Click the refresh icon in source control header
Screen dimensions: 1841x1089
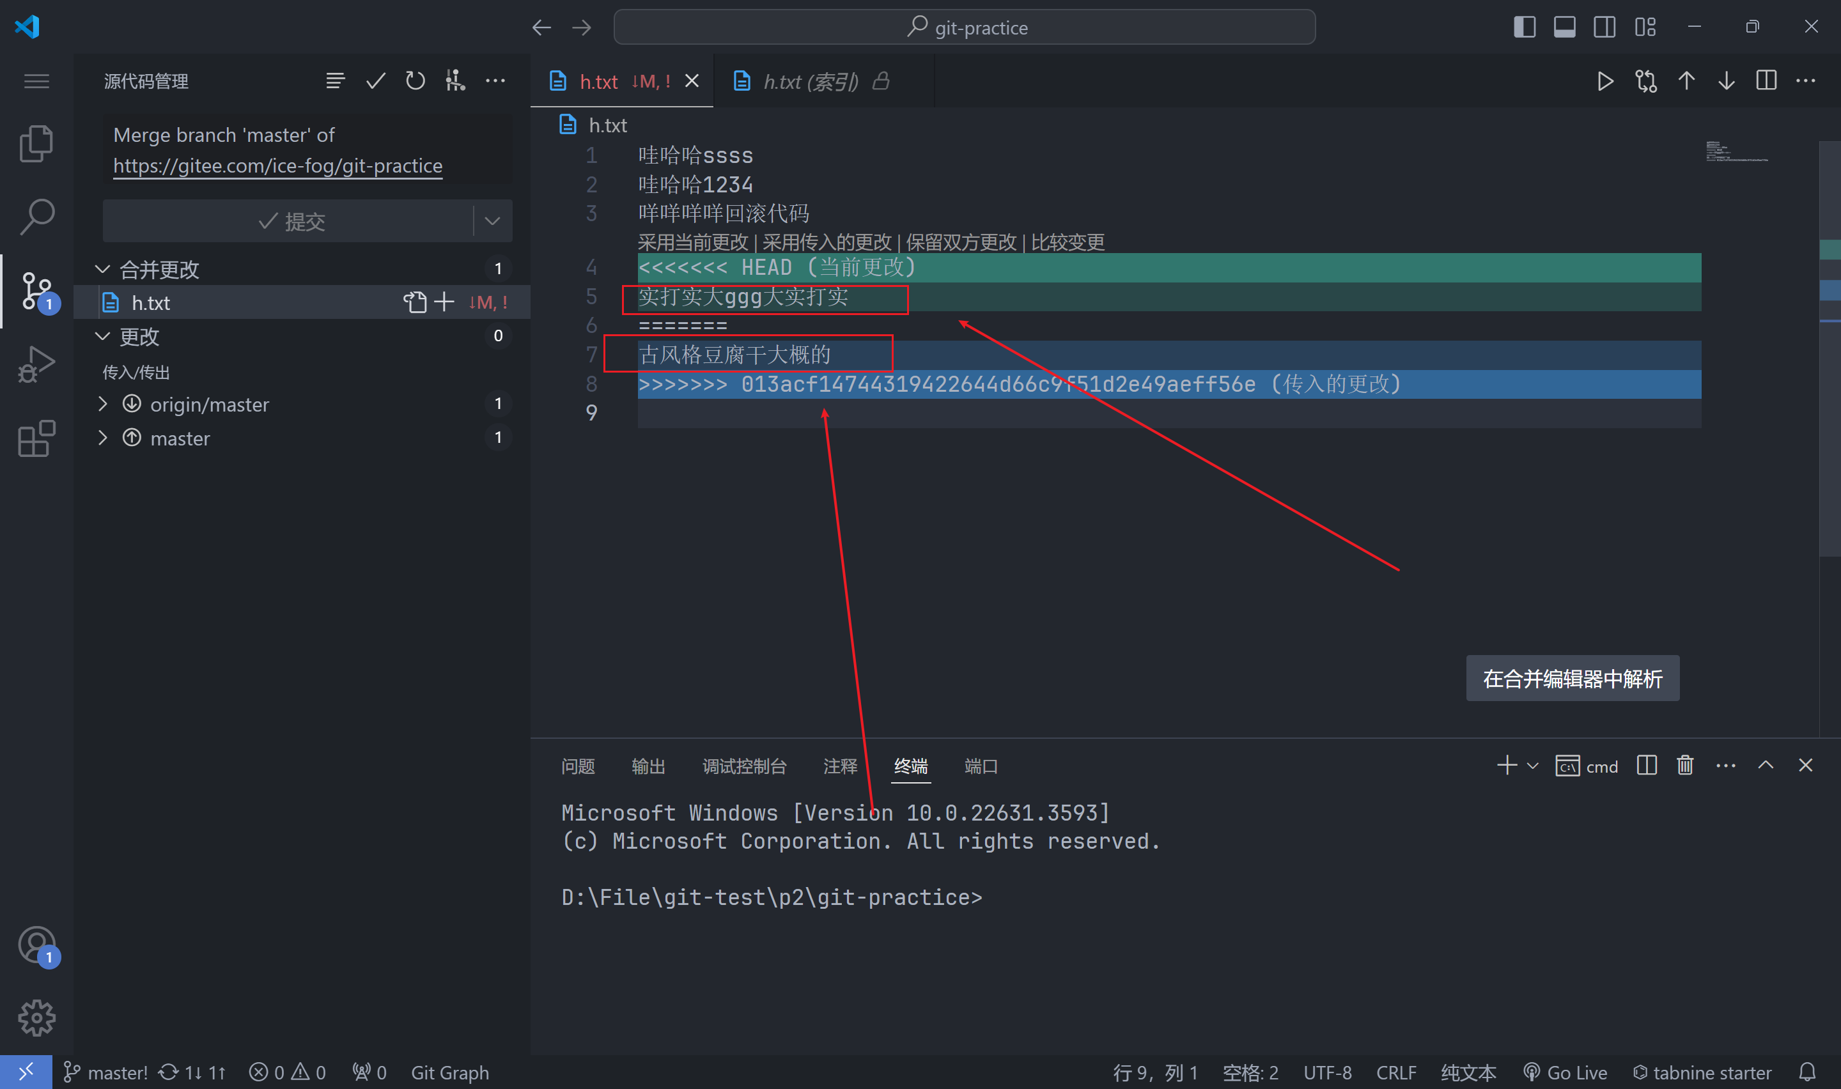click(x=416, y=81)
